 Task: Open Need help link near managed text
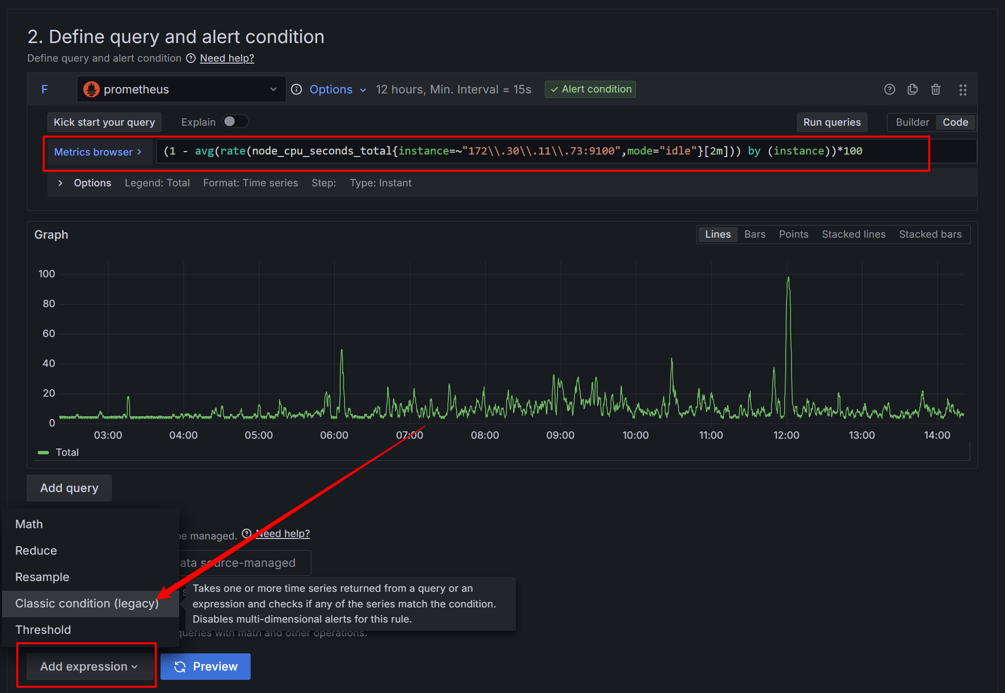(283, 534)
